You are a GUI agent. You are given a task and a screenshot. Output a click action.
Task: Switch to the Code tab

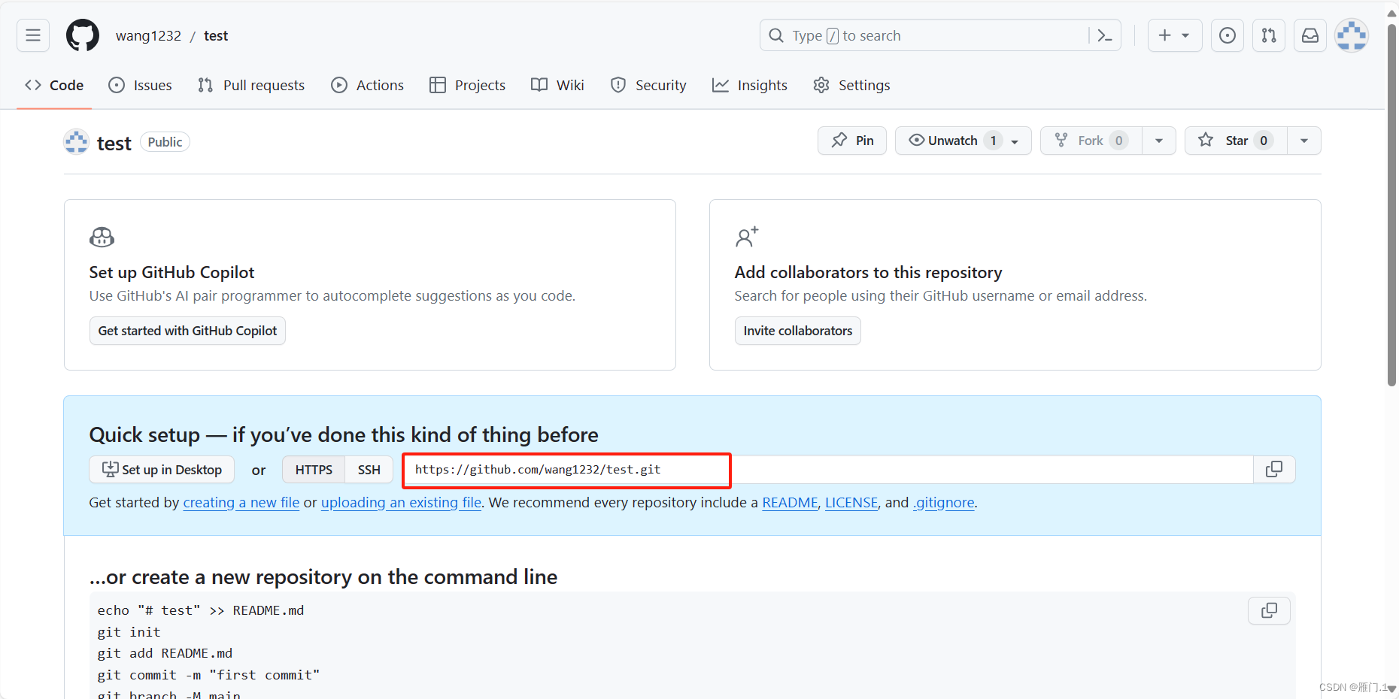54,85
